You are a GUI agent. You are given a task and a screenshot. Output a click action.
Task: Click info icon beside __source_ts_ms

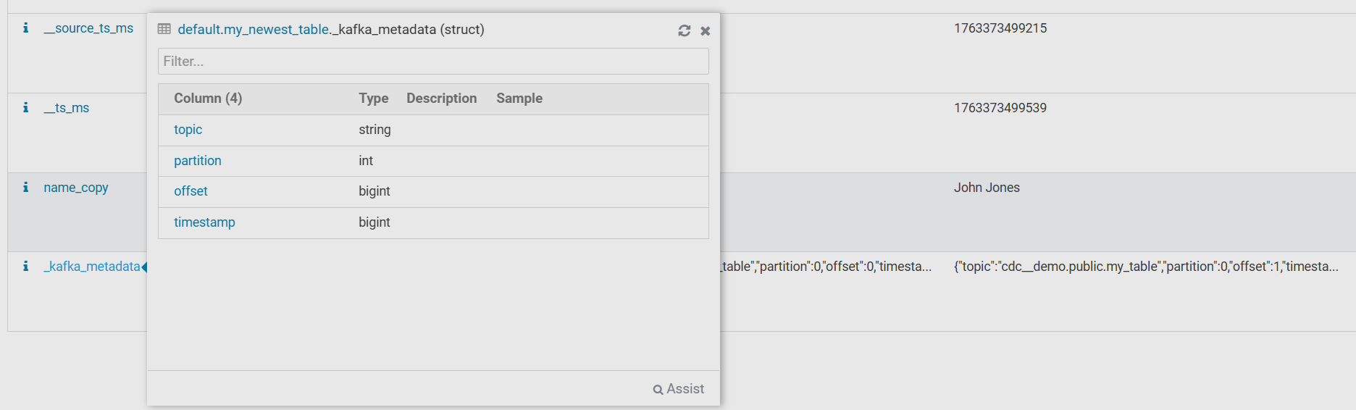tap(25, 28)
